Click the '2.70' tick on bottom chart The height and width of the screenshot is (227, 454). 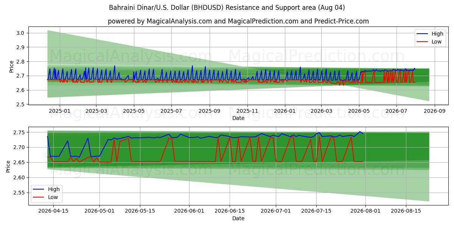click(20, 148)
